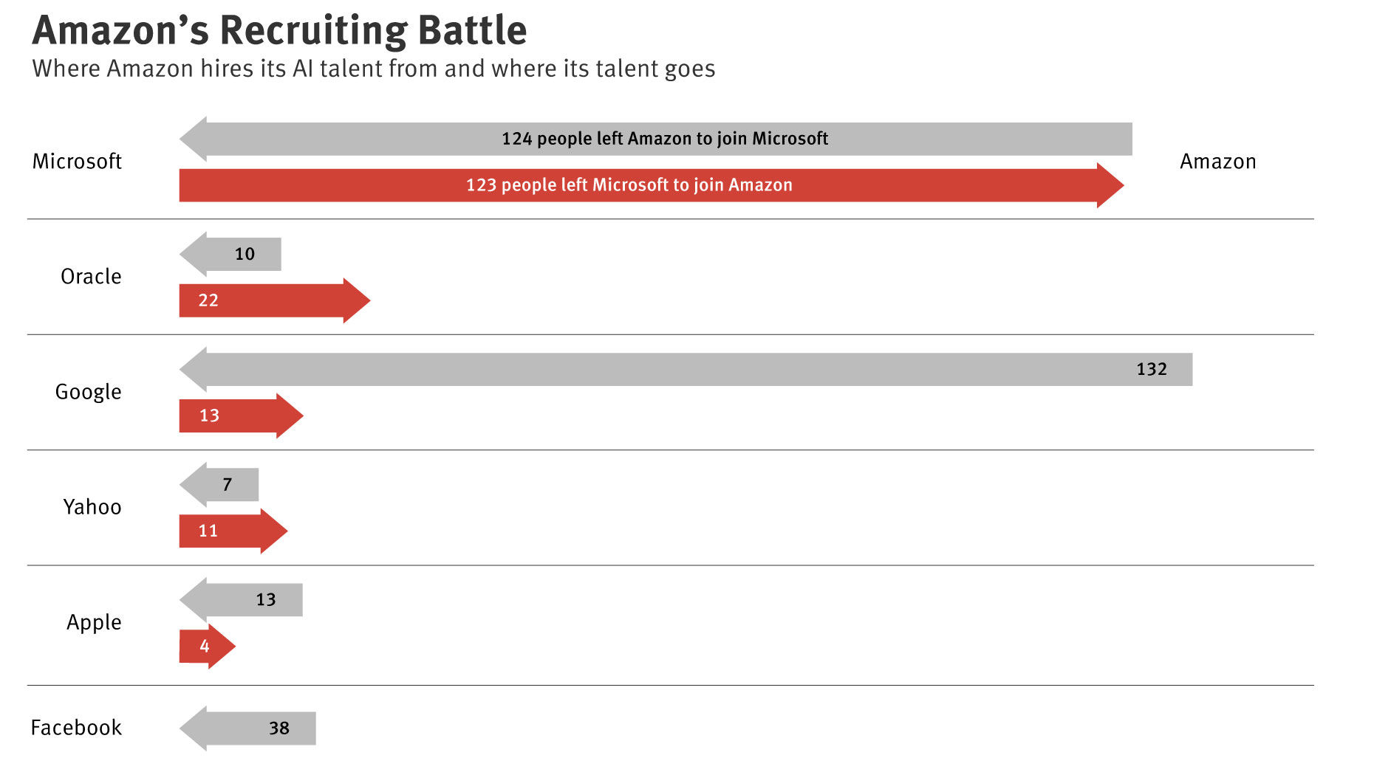
Task: Click the small red Apple arrow showing 4
Action: click(x=206, y=647)
